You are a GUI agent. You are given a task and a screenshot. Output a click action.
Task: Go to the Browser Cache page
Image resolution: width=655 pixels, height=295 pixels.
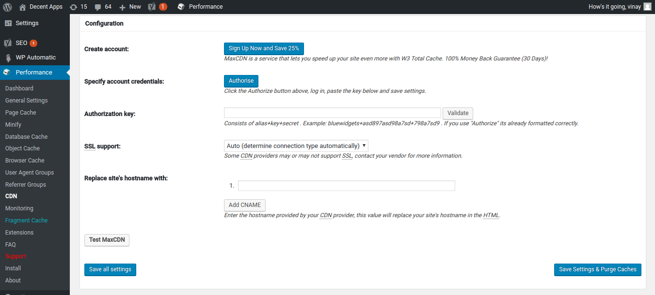pyautogui.click(x=25, y=161)
